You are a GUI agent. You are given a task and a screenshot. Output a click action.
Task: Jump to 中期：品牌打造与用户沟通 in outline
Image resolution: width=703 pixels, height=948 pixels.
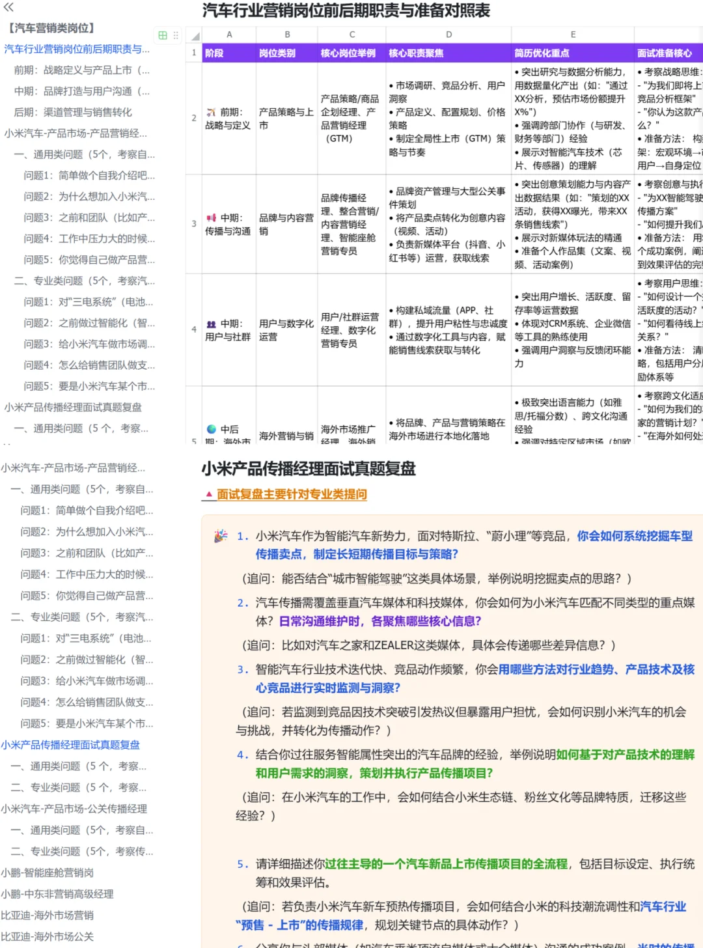point(82,91)
